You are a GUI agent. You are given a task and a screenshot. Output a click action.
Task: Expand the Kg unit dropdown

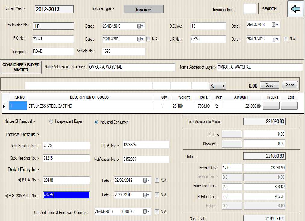pyautogui.click(x=223, y=86)
